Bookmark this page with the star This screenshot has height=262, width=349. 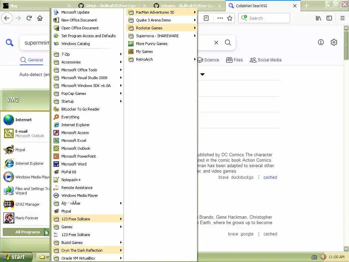(x=230, y=18)
